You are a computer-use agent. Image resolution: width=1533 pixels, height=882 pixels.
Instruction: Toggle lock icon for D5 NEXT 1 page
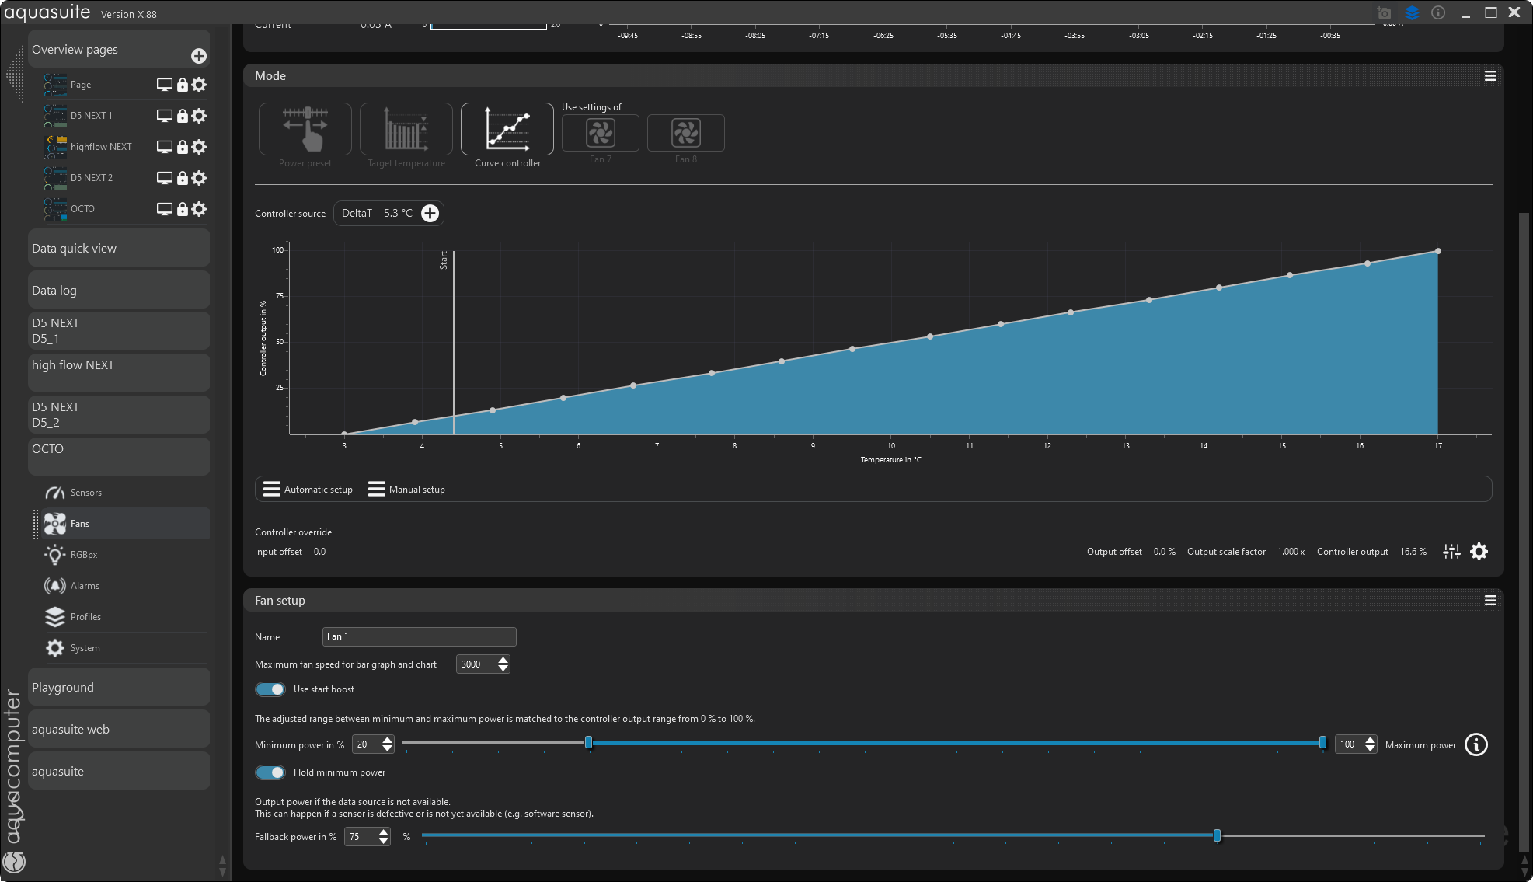(182, 116)
